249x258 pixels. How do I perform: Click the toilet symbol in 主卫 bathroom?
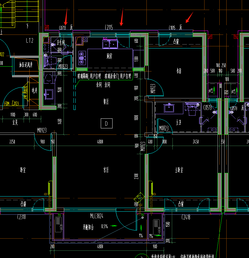coord(192,109)
